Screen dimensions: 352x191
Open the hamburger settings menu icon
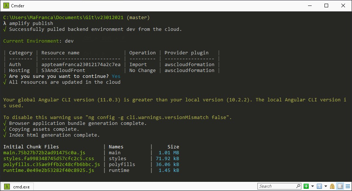(x=348, y=186)
